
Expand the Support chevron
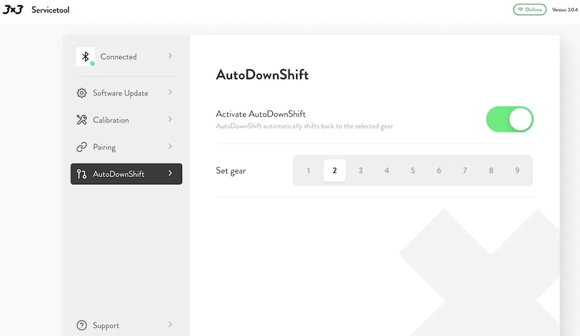pyautogui.click(x=170, y=325)
